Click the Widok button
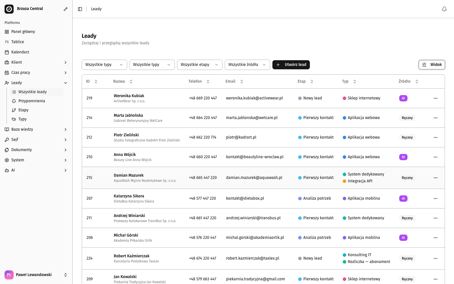The width and height of the screenshot is (454, 284). click(x=432, y=65)
